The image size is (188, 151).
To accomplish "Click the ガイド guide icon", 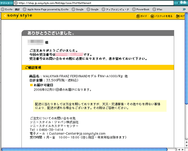I will point(138,16).
